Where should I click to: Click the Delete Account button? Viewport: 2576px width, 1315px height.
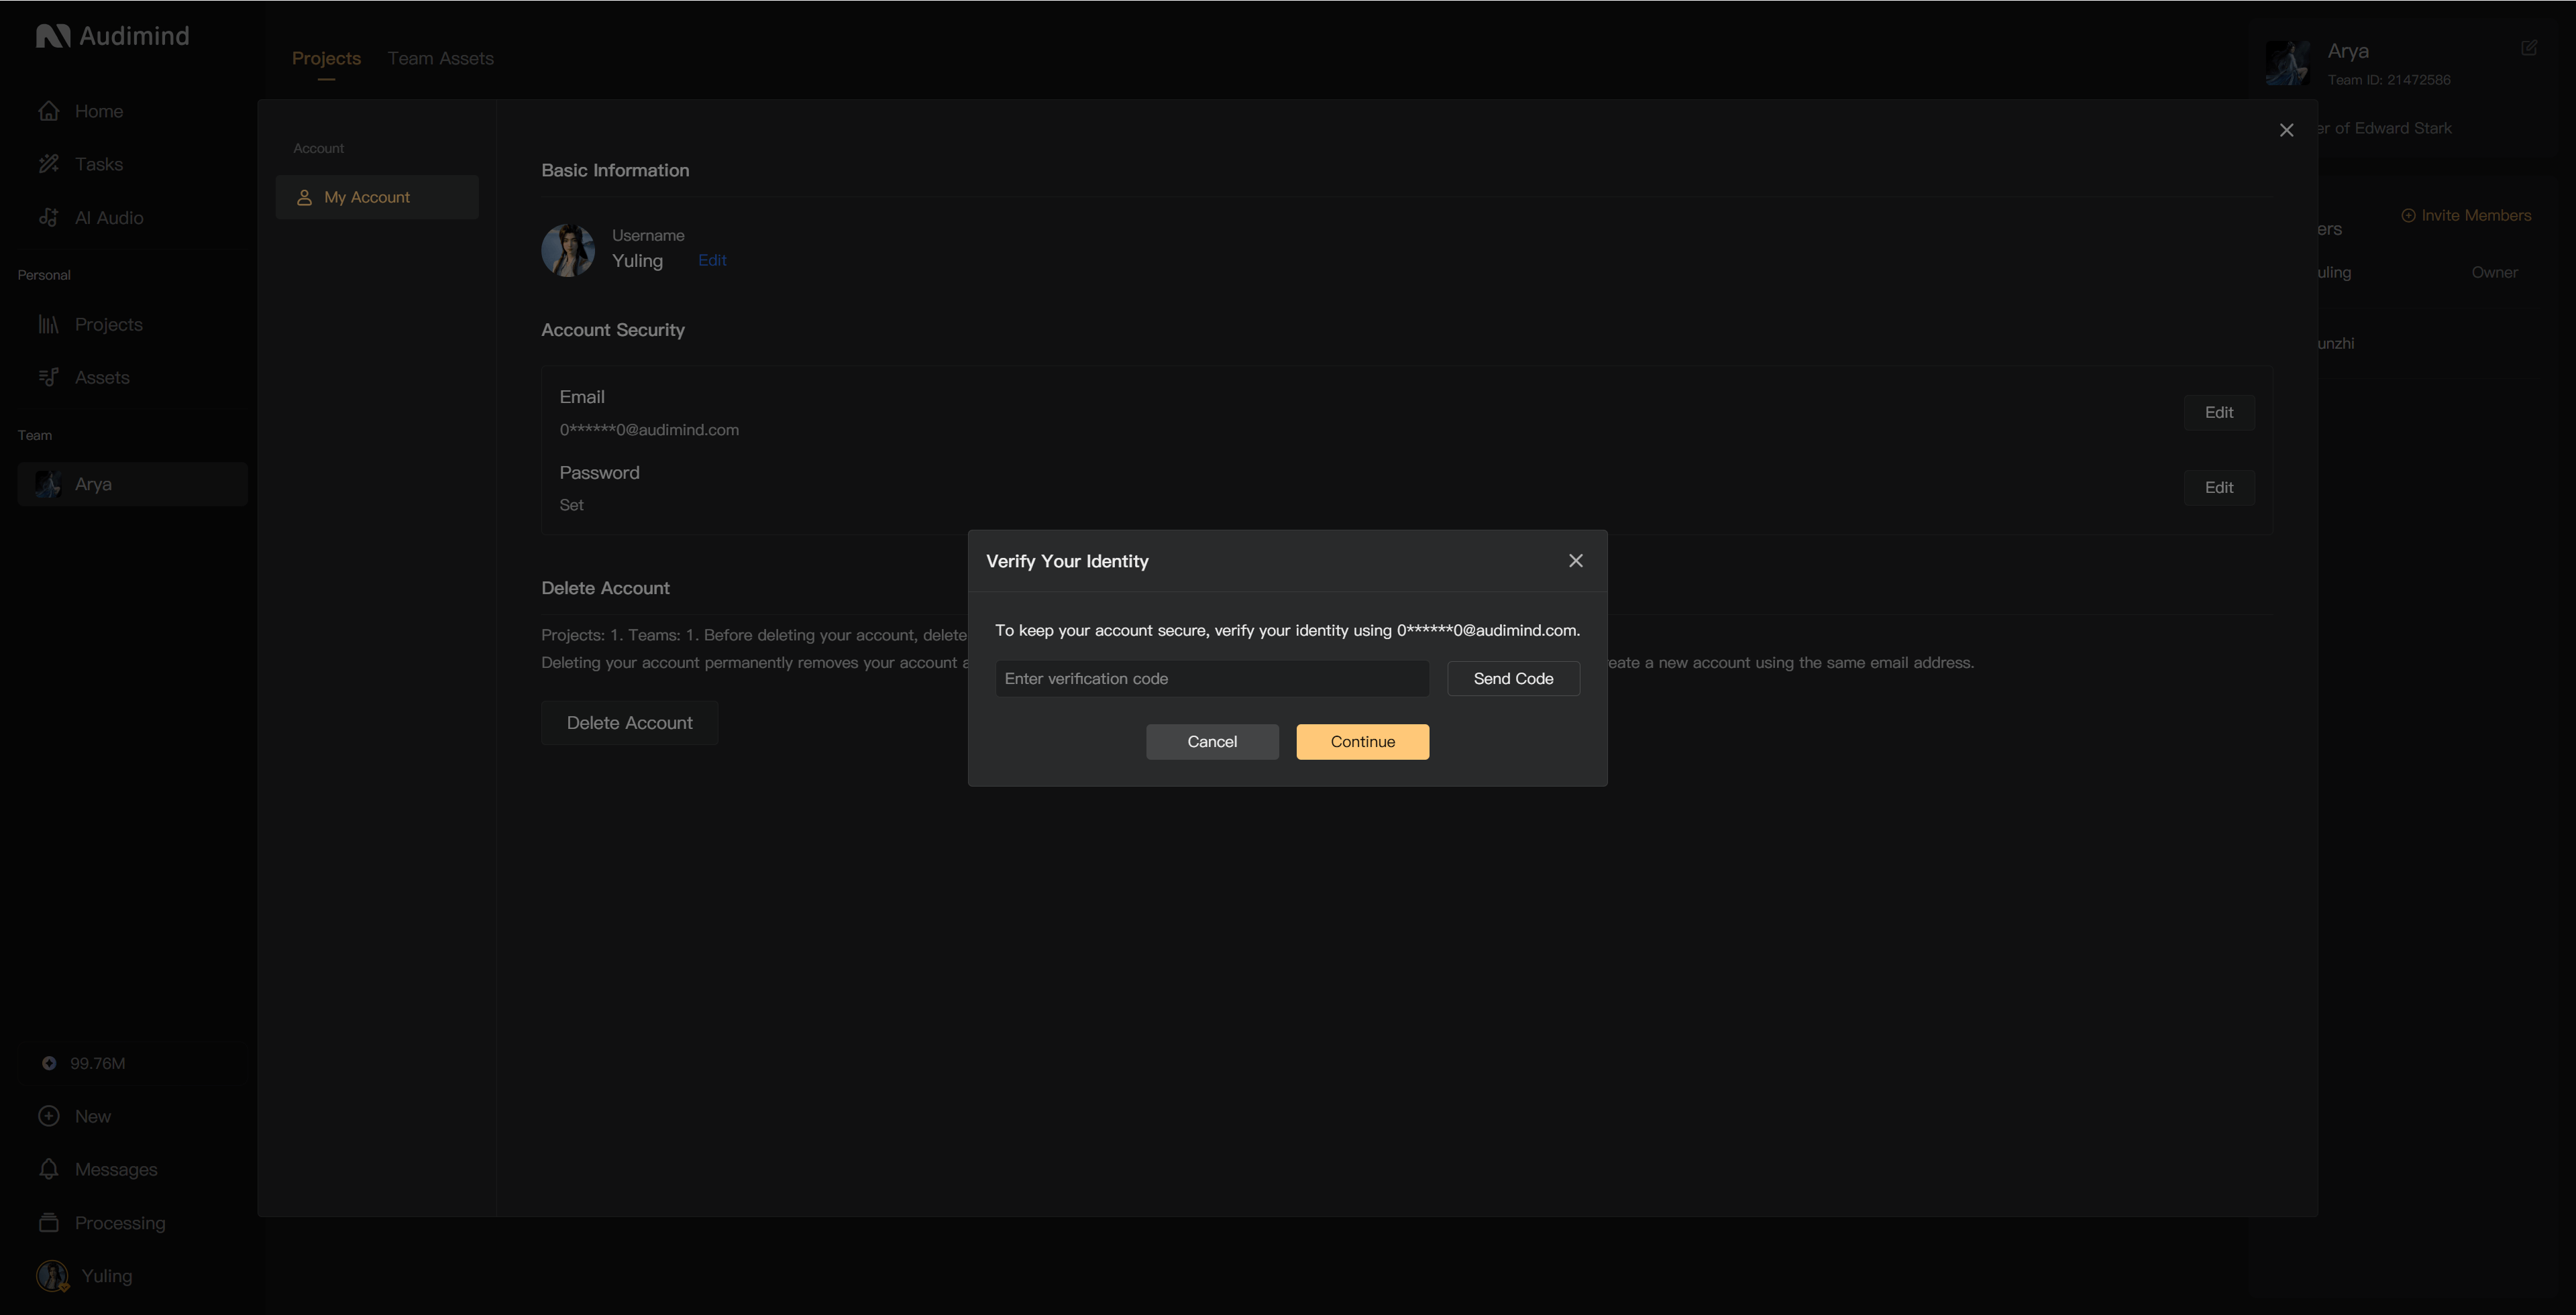(629, 724)
